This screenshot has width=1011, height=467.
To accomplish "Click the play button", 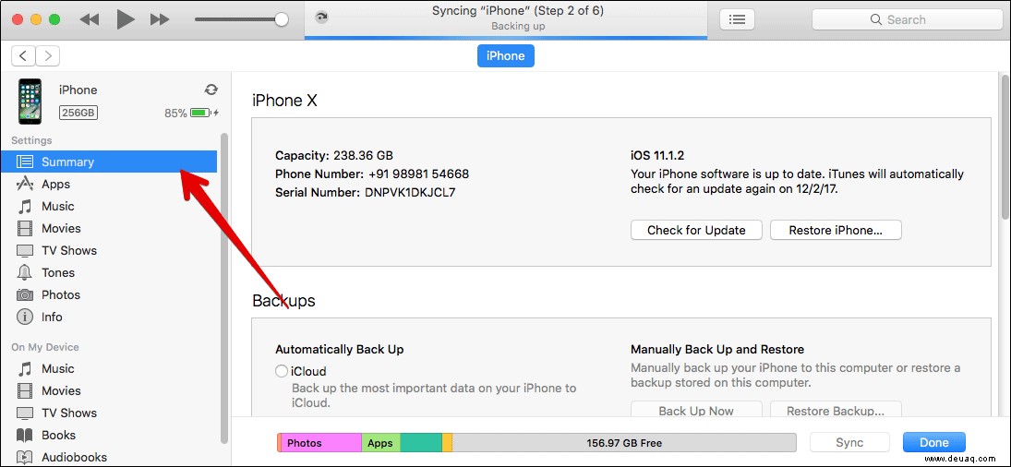I will (x=125, y=20).
